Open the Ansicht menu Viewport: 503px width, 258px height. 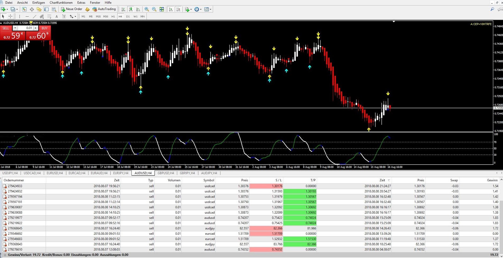[x=22, y=3]
